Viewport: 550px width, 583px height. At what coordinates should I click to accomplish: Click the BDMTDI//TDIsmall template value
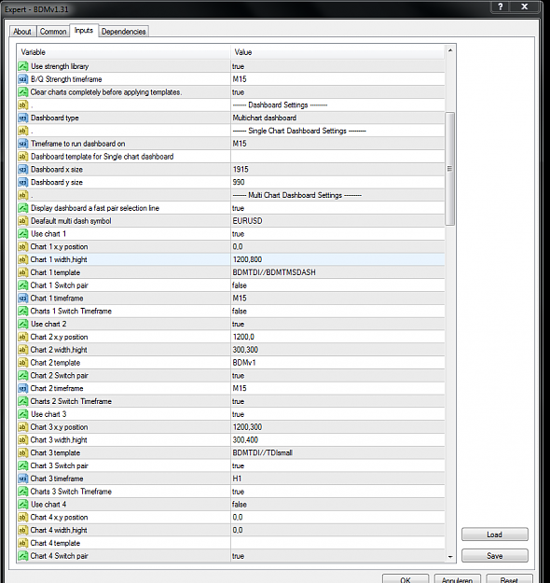click(262, 452)
